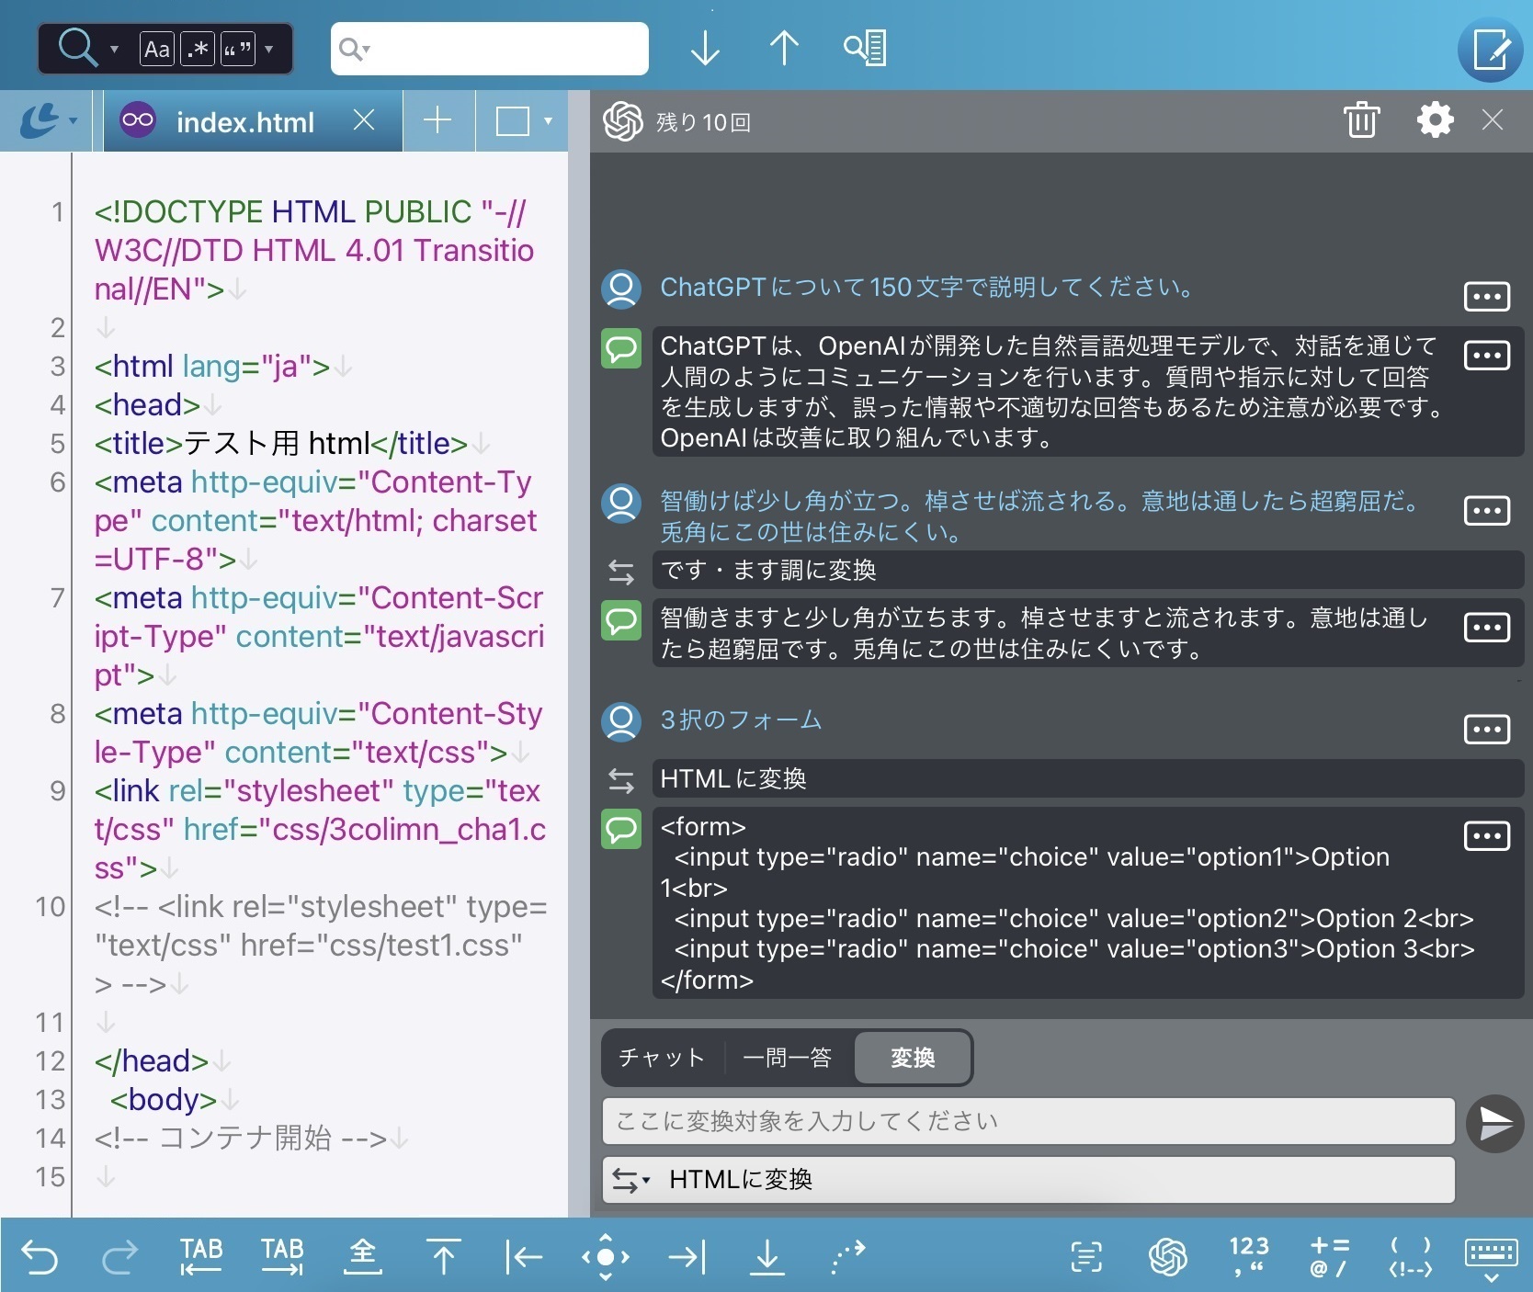The image size is (1533, 1292).
Task: Expand the split view layout dropdown
Action: [524, 121]
